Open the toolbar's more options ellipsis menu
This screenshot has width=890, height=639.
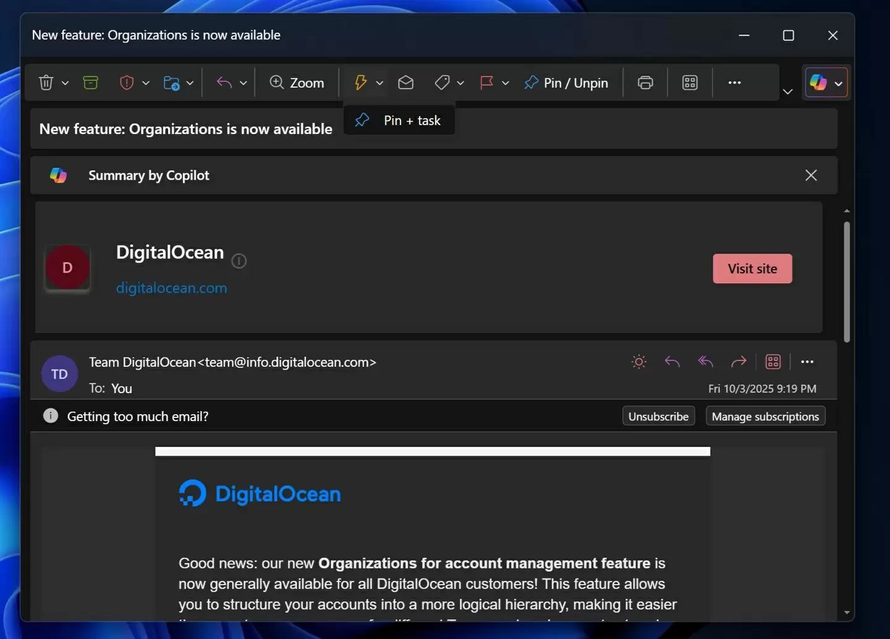click(x=734, y=83)
